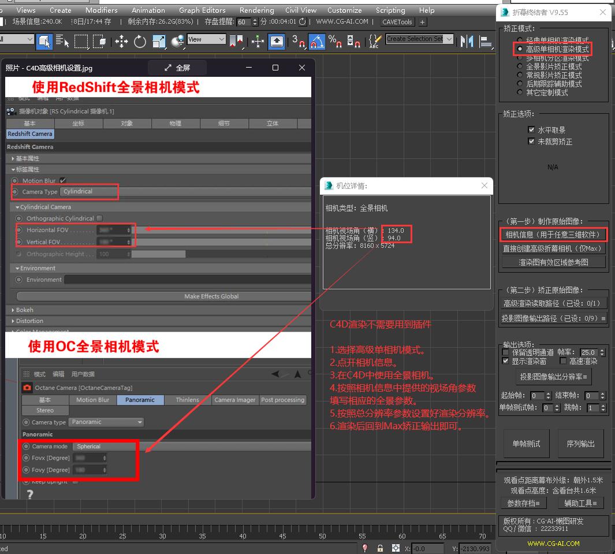Toggle the Spinner Snap icon
Image resolution: width=615 pixels, height=554 pixels.
click(x=353, y=41)
